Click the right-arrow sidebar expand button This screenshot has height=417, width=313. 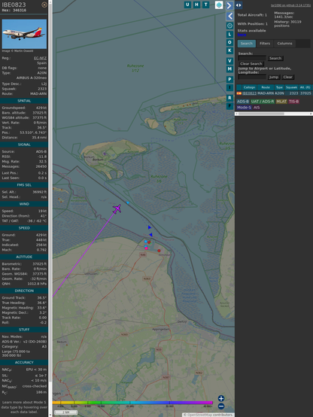pyautogui.click(x=229, y=5)
